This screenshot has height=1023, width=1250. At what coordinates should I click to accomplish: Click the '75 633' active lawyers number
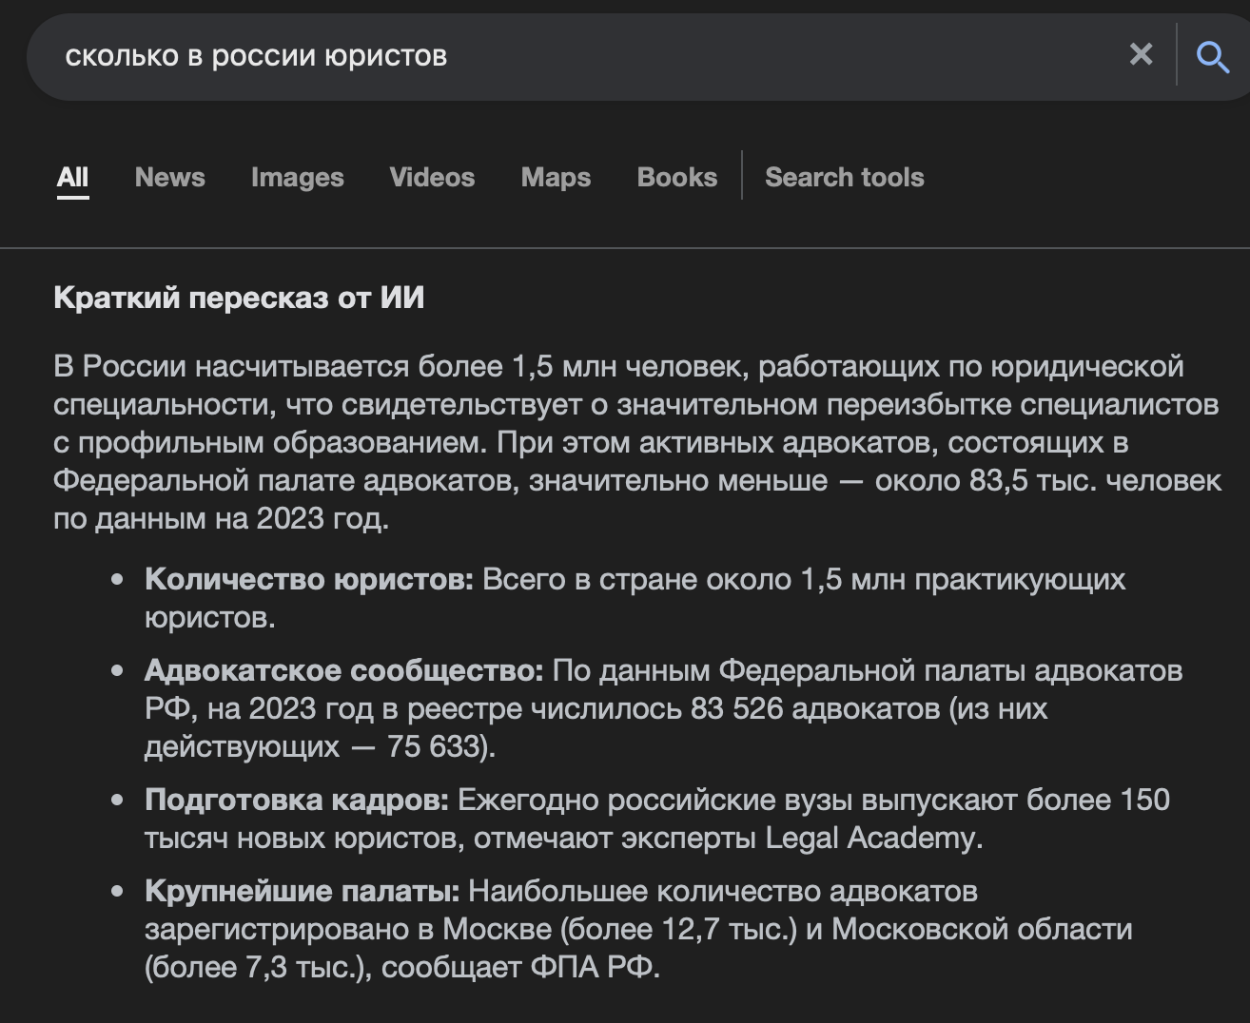click(x=436, y=746)
